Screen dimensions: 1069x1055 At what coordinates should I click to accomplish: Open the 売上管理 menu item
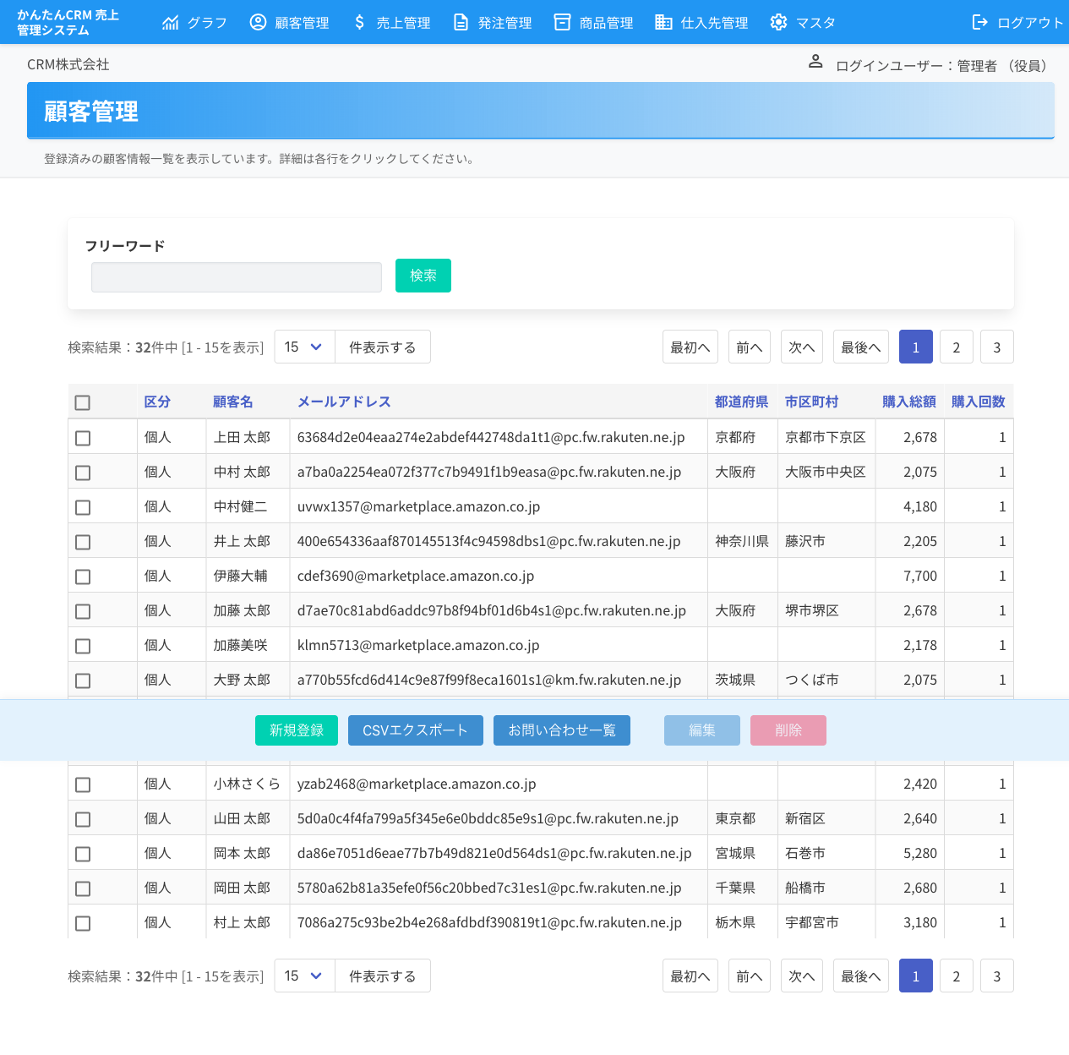[x=402, y=22]
